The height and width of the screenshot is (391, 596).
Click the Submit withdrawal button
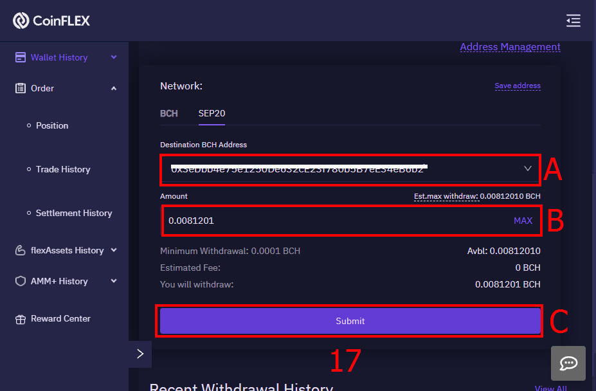[x=350, y=321]
